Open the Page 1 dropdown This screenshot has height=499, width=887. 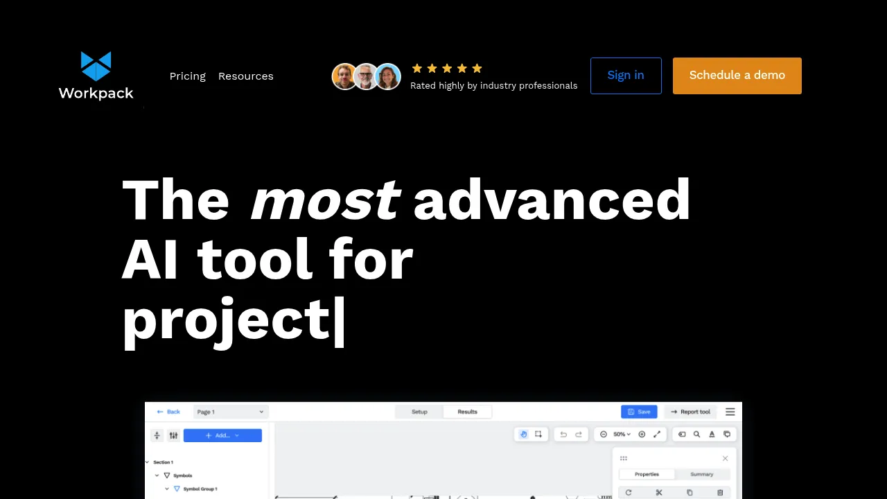tap(231, 412)
